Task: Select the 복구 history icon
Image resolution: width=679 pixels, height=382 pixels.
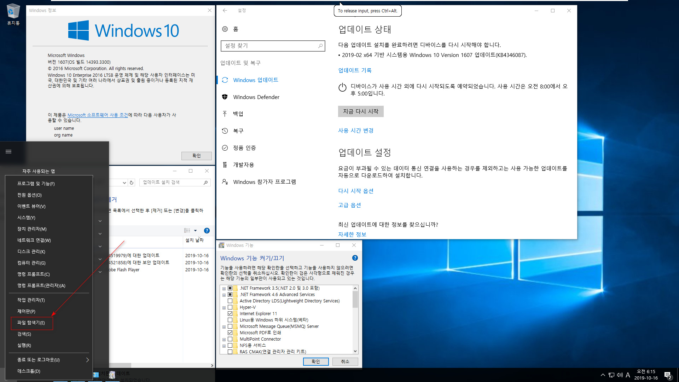Action: pos(225,131)
